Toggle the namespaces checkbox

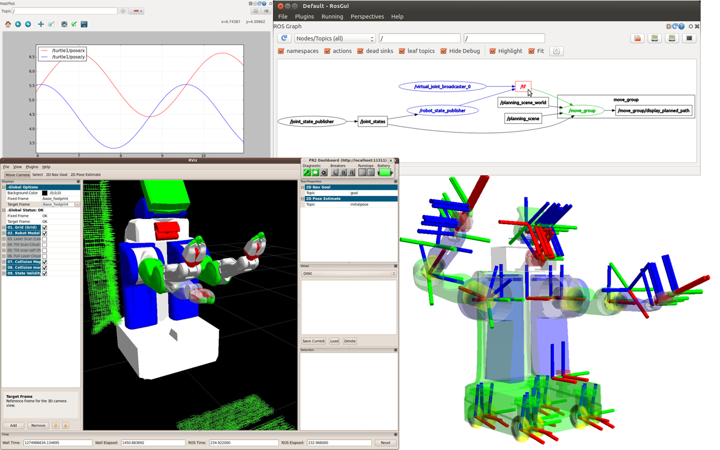(x=281, y=51)
